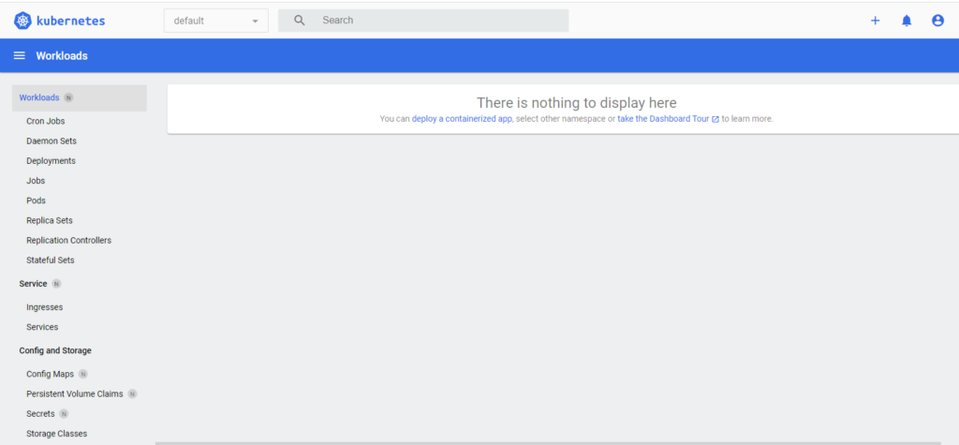Expand the default namespace dropdown
The width and height of the screenshot is (959, 445).
click(x=216, y=21)
